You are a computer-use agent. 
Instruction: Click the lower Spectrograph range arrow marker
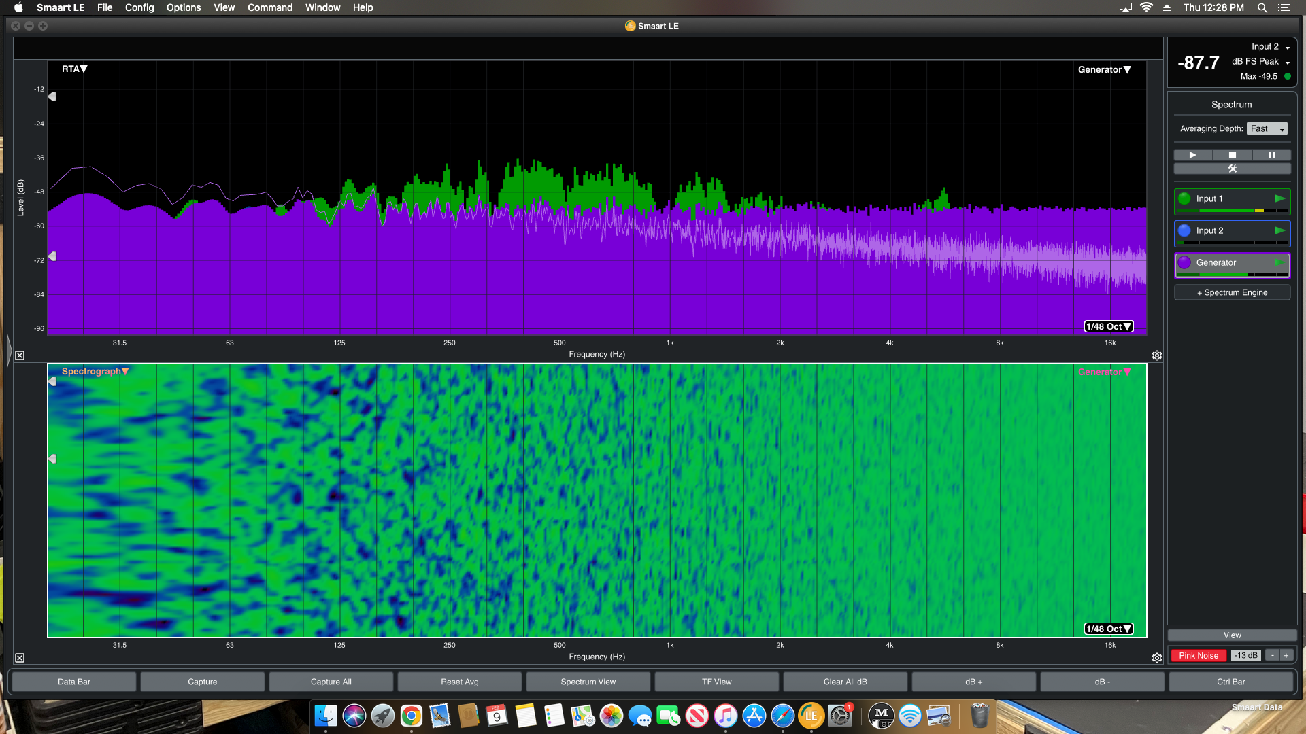[x=52, y=459]
